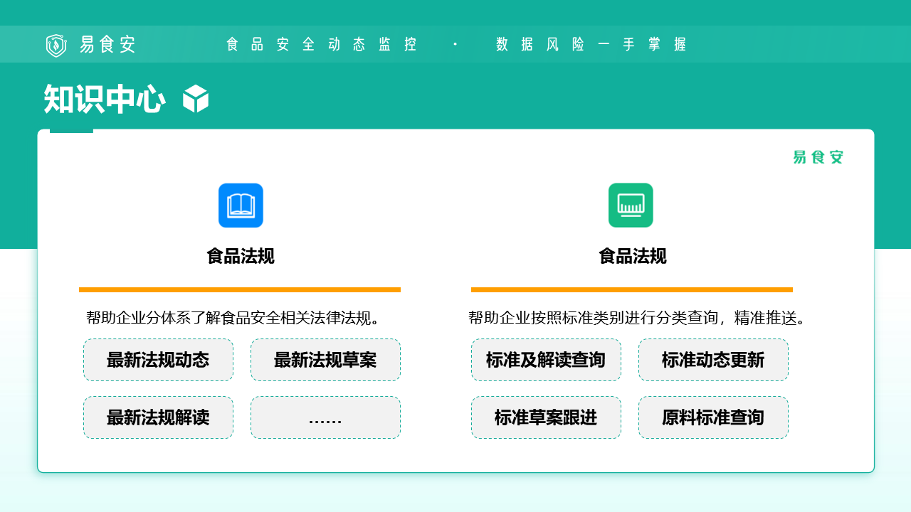Click the white 易食安 brand name in header
The height and width of the screenshot is (512, 911).
(107, 45)
